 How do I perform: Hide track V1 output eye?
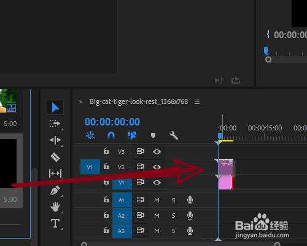(x=157, y=182)
